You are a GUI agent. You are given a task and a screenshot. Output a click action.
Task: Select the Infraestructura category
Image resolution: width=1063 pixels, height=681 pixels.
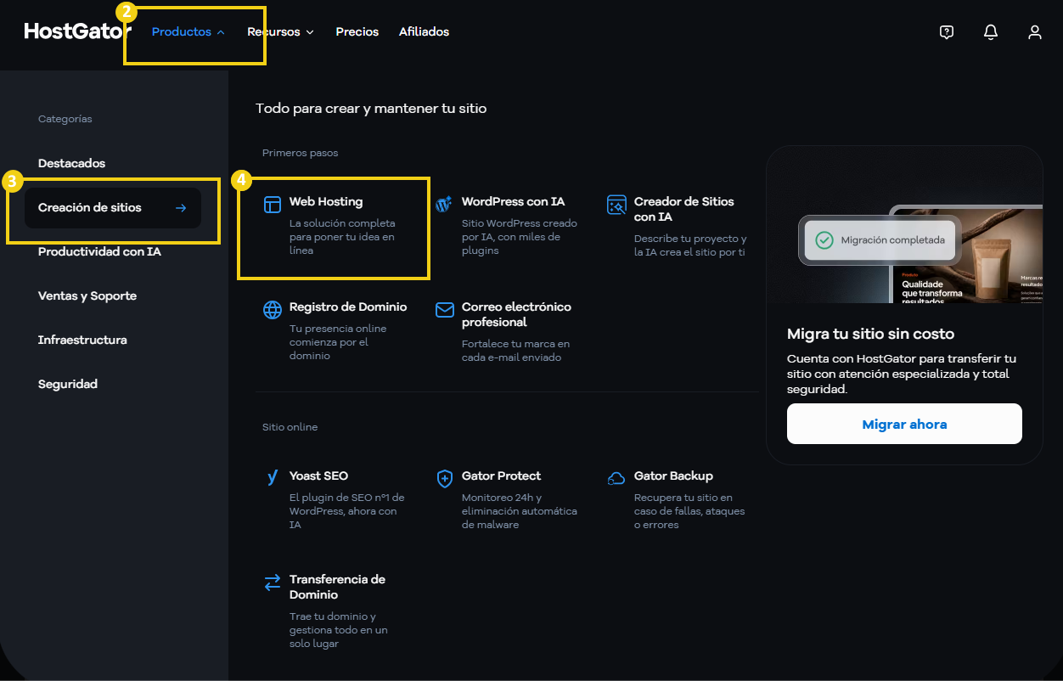pyautogui.click(x=82, y=340)
